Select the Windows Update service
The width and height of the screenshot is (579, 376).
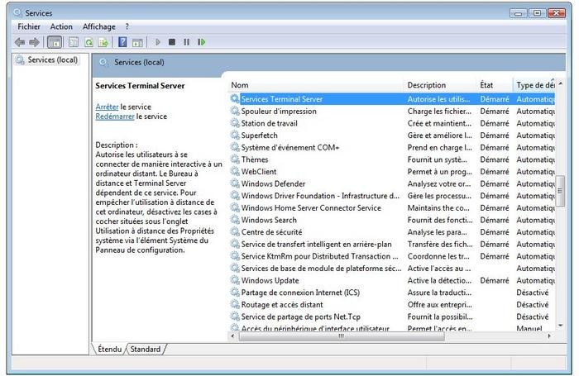[392, 280]
